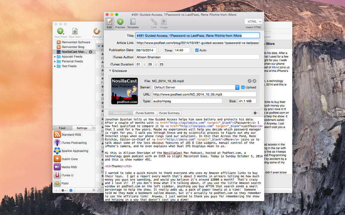Select Sparkle Appcasting extension icon

pos(57,150)
